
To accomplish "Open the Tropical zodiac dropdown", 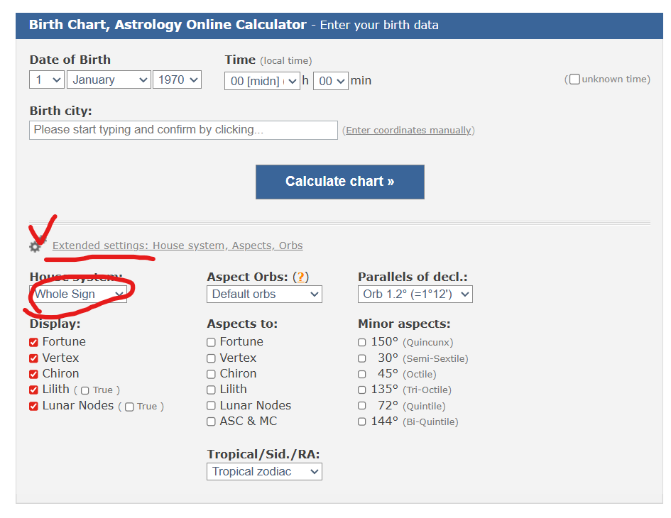I will click(264, 472).
